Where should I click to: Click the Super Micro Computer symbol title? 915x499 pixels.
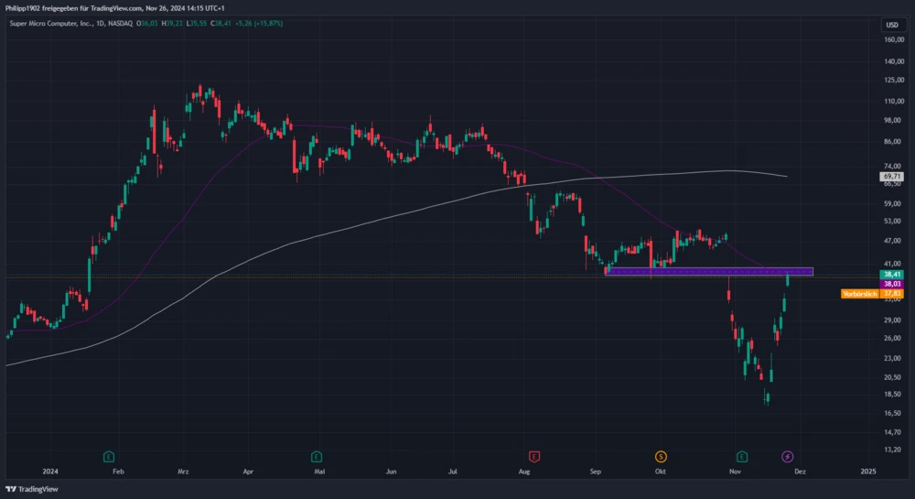(55, 23)
